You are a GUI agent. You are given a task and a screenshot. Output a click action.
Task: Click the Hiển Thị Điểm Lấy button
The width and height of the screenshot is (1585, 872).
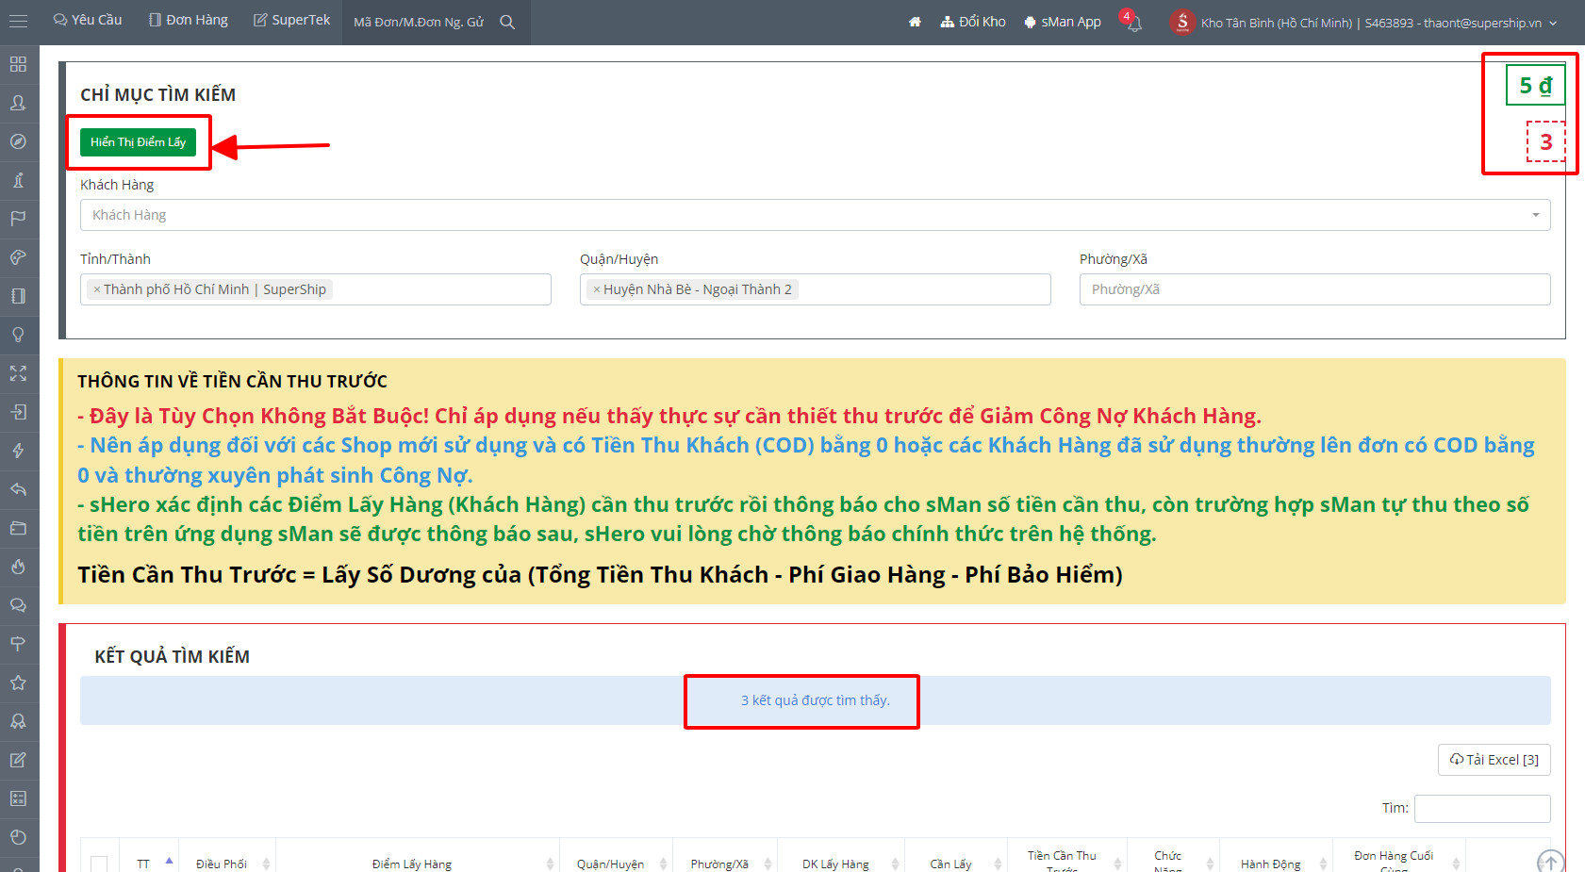pos(138,142)
